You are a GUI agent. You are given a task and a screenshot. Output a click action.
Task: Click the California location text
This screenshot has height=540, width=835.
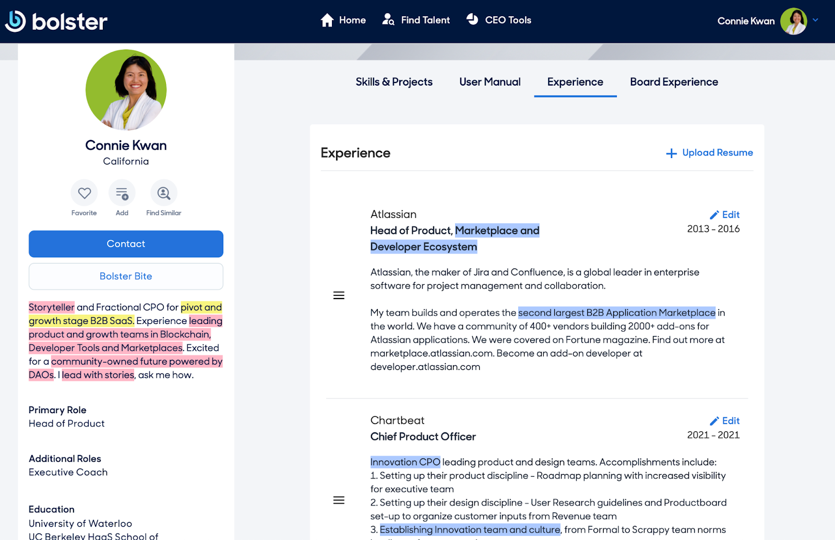pyautogui.click(x=126, y=161)
